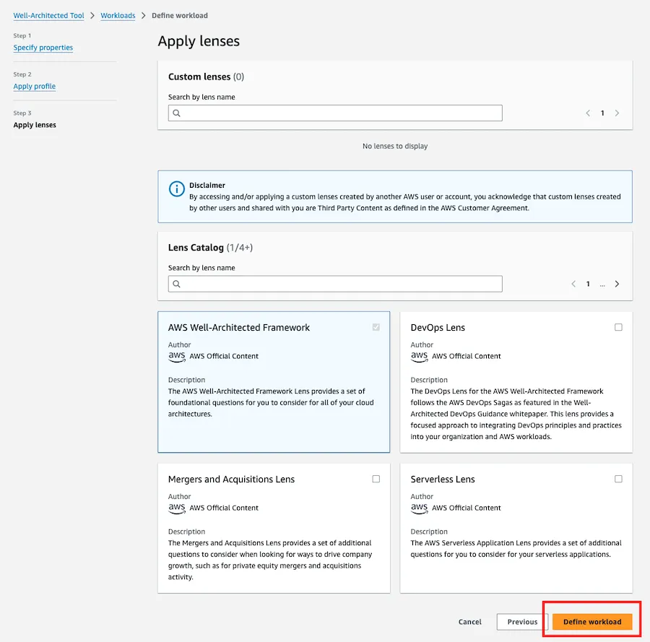Open Step 1 Specify properties

[x=43, y=48]
